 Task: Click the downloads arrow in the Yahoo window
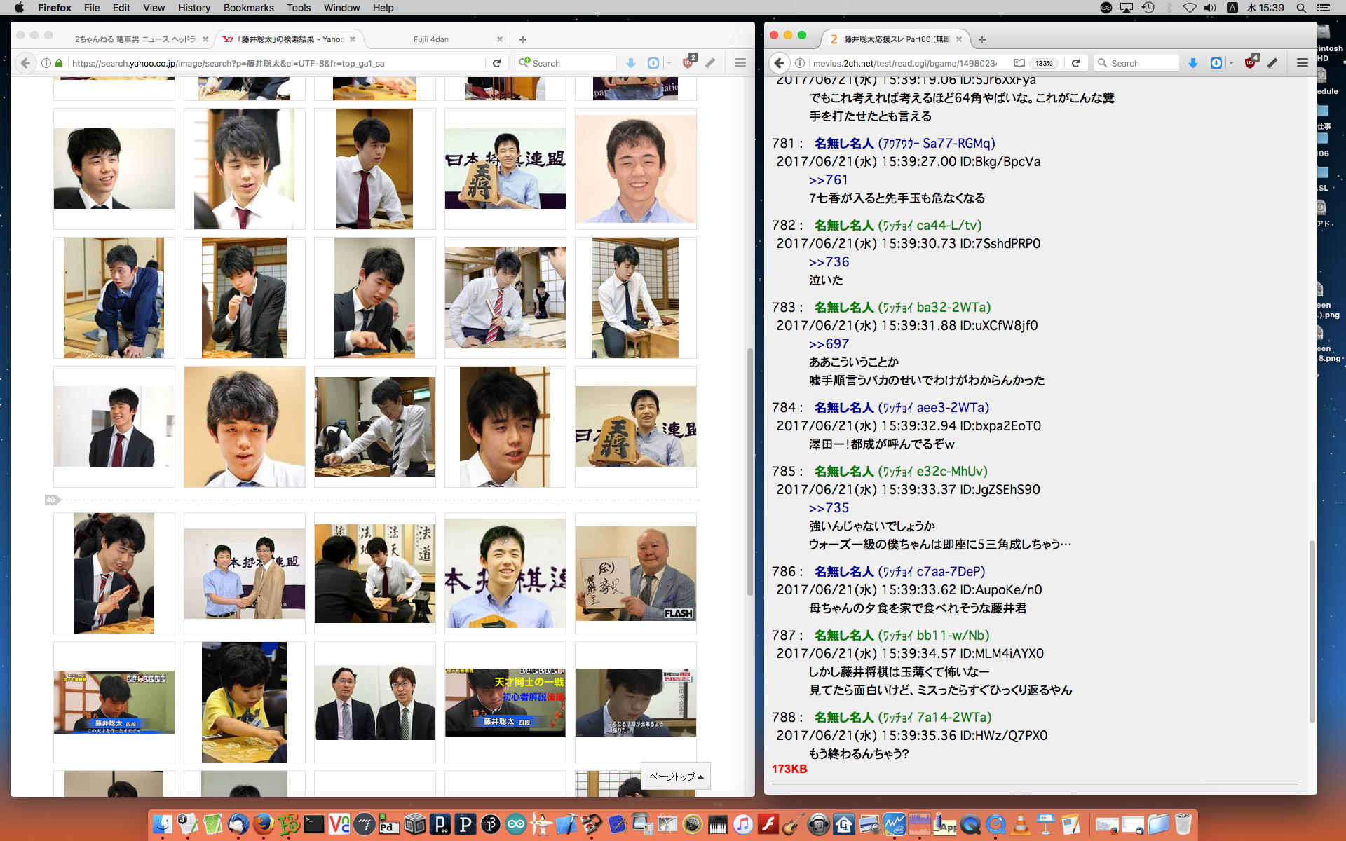coord(630,63)
